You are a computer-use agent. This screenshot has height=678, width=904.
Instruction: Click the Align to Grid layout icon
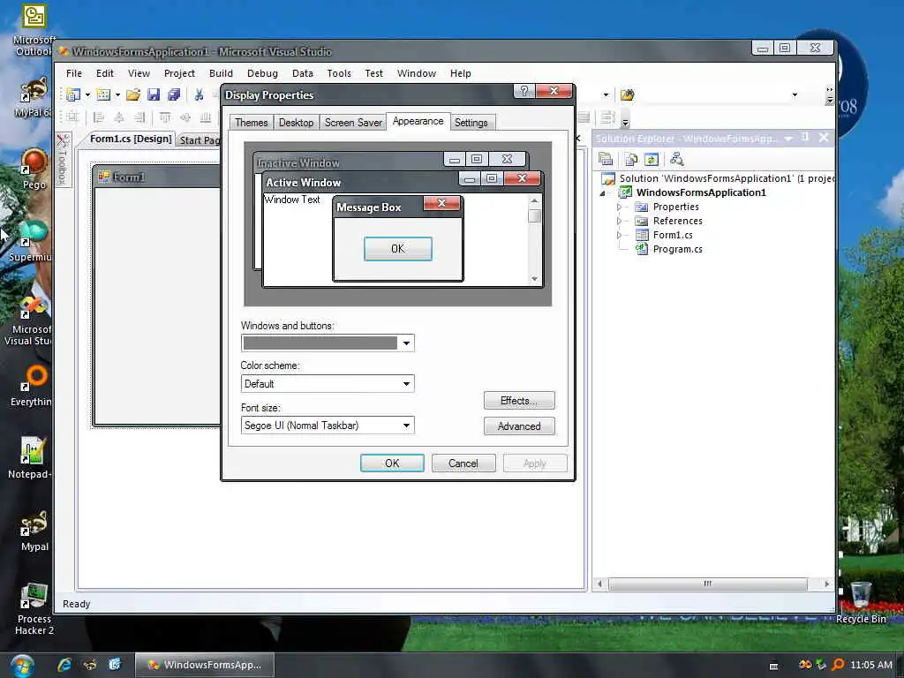pos(72,117)
